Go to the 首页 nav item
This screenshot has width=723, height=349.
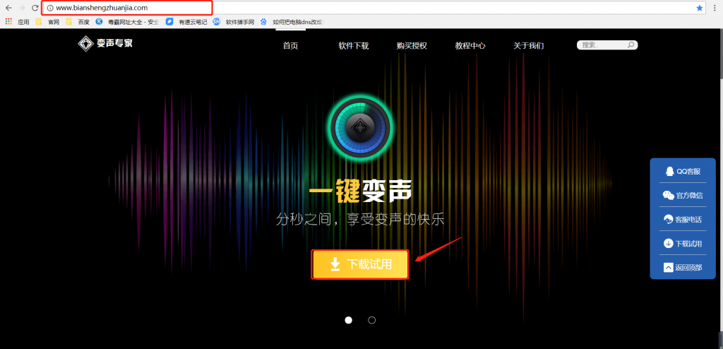click(x=290, y=46)
